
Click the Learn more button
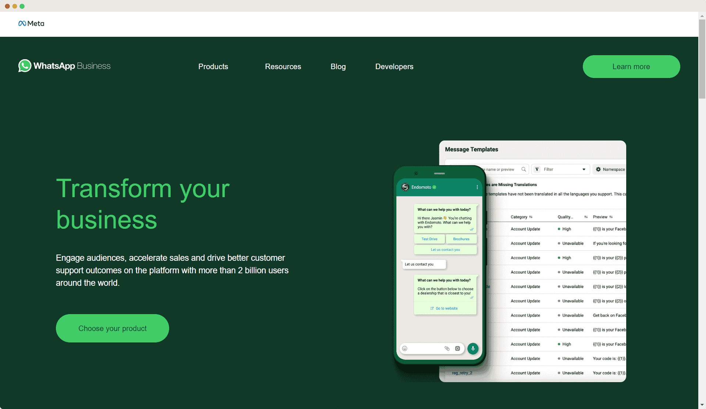(631, 66)
